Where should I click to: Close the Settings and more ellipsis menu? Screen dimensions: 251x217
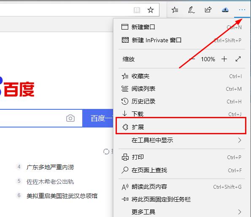(242, 10)
